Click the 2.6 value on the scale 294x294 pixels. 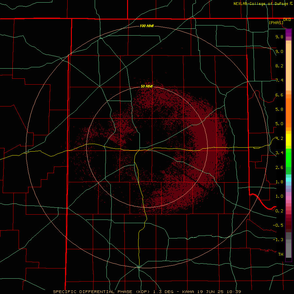click(279, 168)
